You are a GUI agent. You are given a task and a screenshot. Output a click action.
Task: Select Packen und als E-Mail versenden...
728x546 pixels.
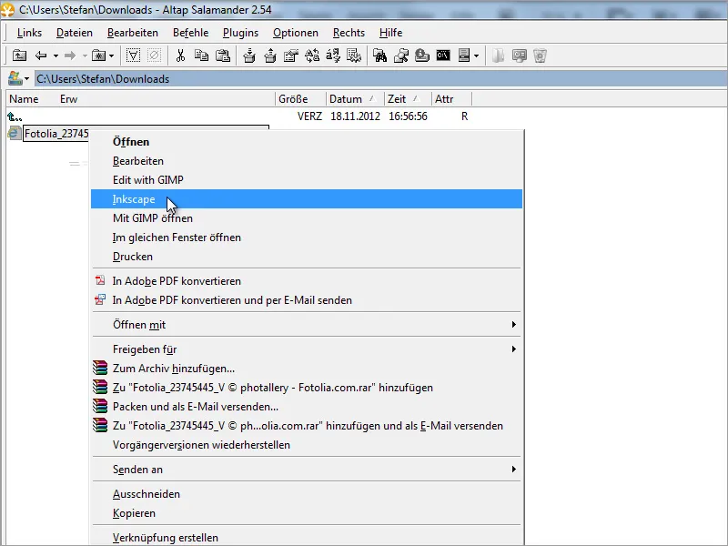coord(307,406)
